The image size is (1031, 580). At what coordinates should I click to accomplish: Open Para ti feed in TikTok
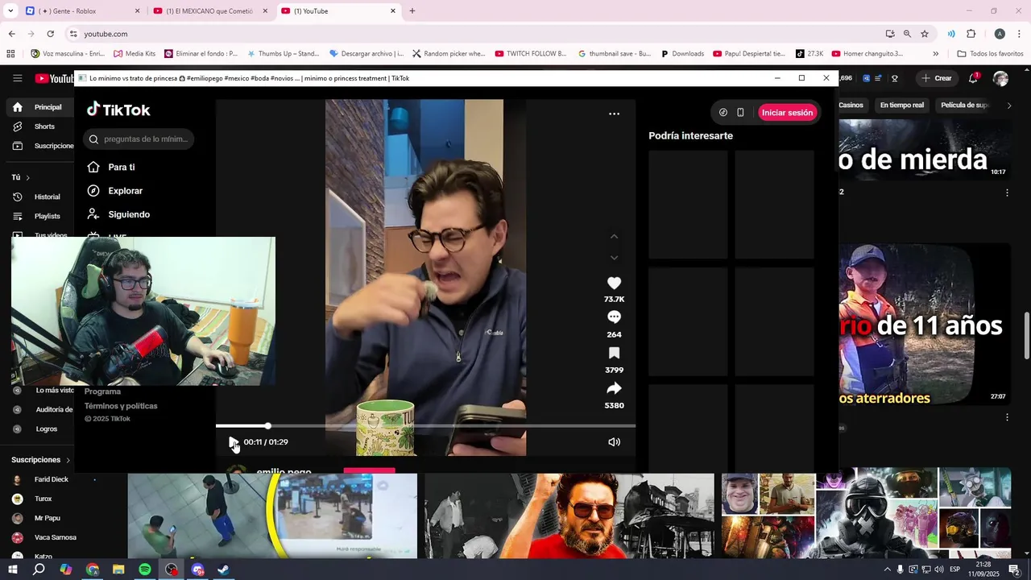click(x=121, y=167)
